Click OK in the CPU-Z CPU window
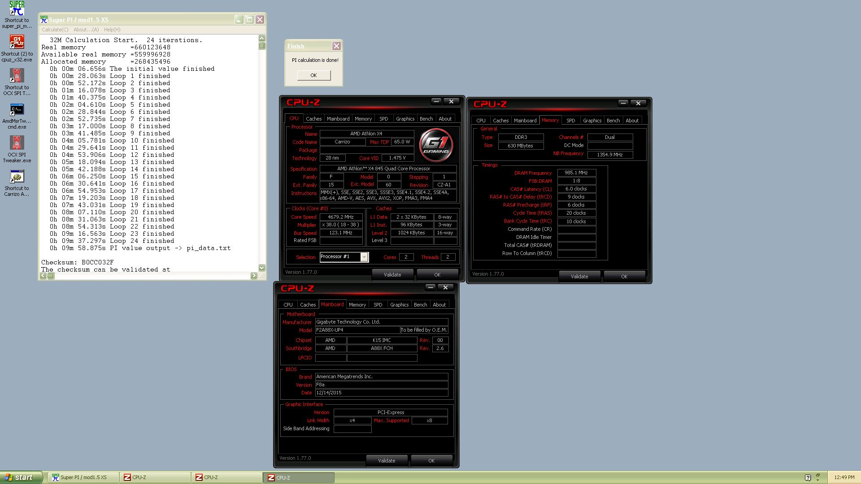The image size is (861, 484). point(437,275)
